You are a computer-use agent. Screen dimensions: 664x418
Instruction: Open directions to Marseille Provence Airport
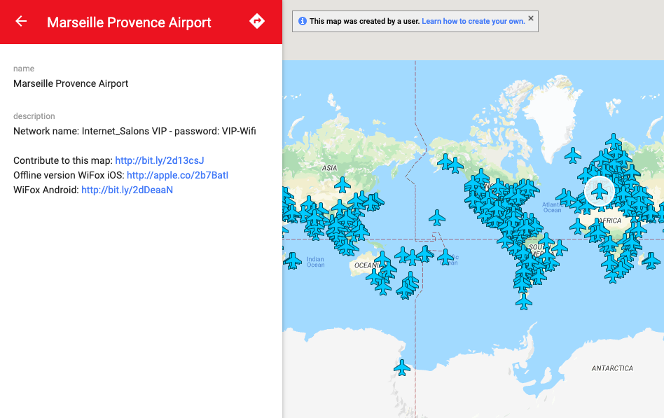pos(257,21)
